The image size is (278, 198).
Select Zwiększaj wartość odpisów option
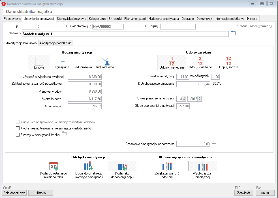coord(167,170)
